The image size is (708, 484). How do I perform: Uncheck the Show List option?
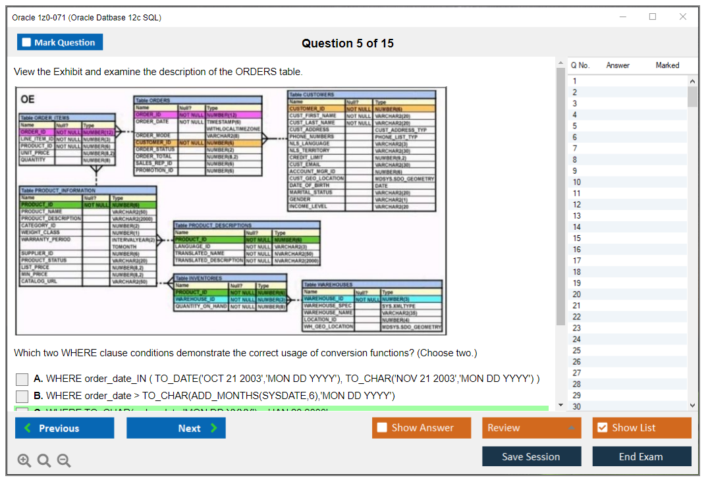pos(602,428)
